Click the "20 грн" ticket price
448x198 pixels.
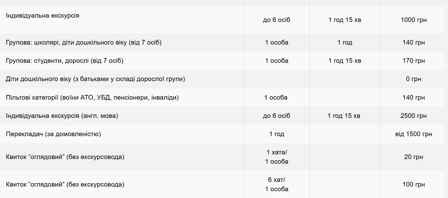tap(413, 157)
